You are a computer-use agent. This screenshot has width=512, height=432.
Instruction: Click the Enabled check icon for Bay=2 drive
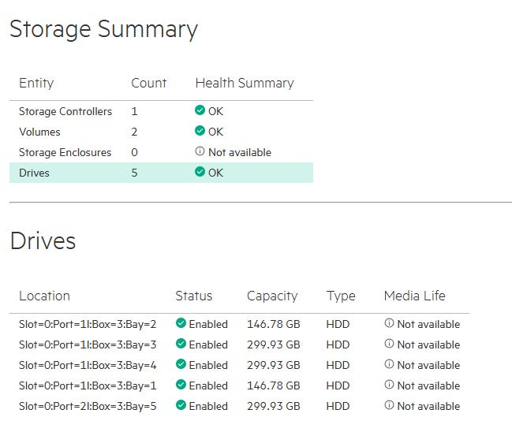coord(181,324)
